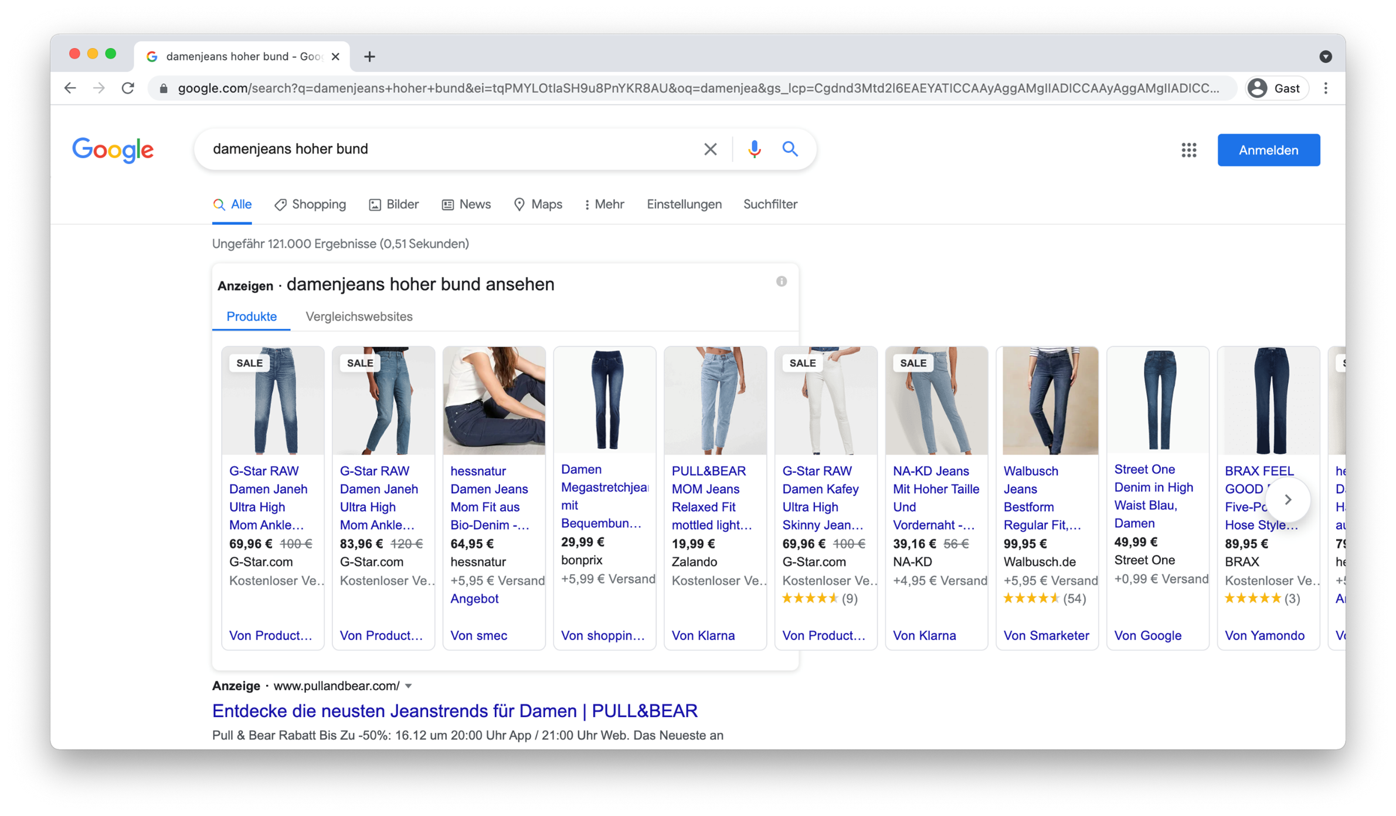Open PULL&BEAR MOM Jeans Relaxed Fit title
This screenshot has height=816, width=1396.
(x=712, y=498)
